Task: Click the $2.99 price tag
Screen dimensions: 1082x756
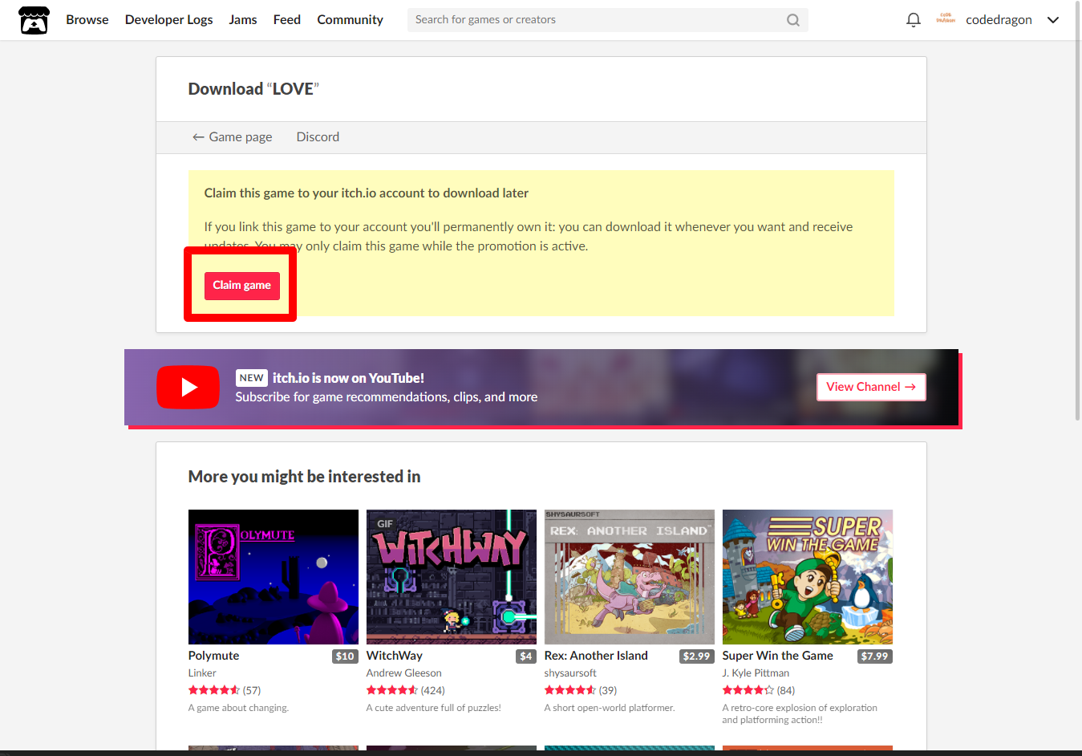Action: coord(696,656)
